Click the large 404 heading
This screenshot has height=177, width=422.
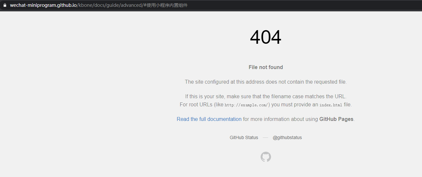(265, 37)
